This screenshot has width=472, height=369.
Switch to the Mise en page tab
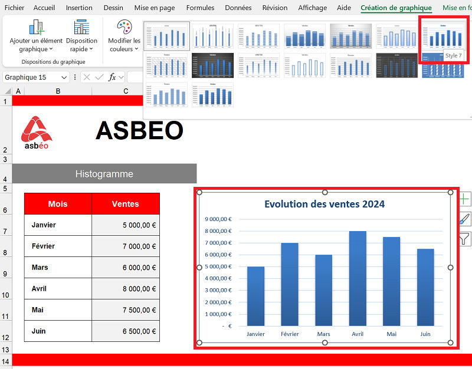tap(155, 8)
